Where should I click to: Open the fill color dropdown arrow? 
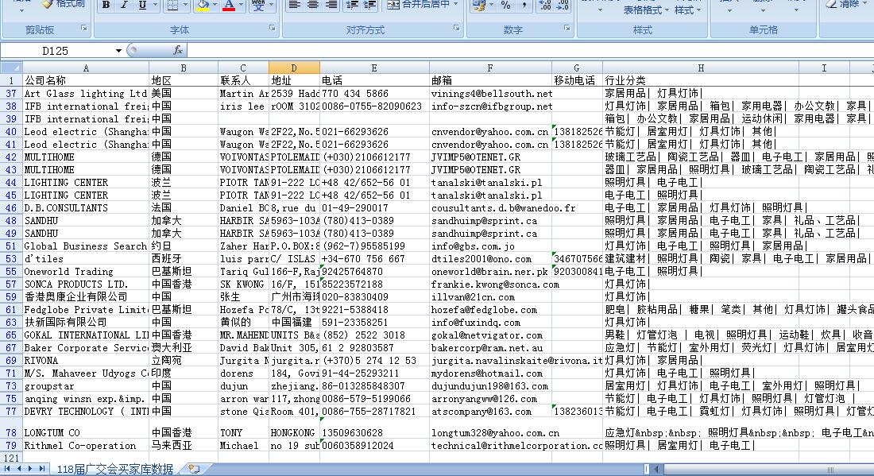(215, 5)
